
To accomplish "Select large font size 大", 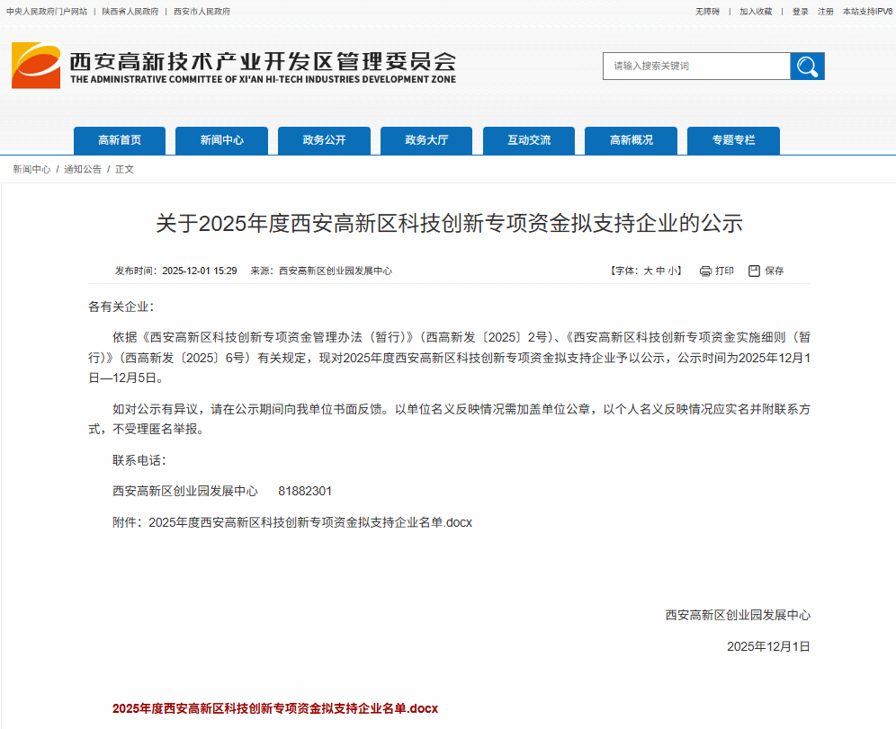I will tap(648, 271).
